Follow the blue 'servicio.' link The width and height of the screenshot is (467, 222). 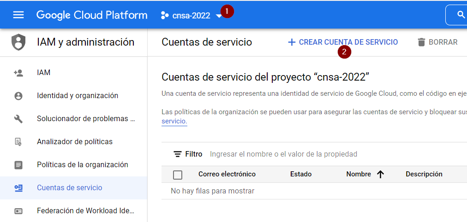tap(174, 121)
